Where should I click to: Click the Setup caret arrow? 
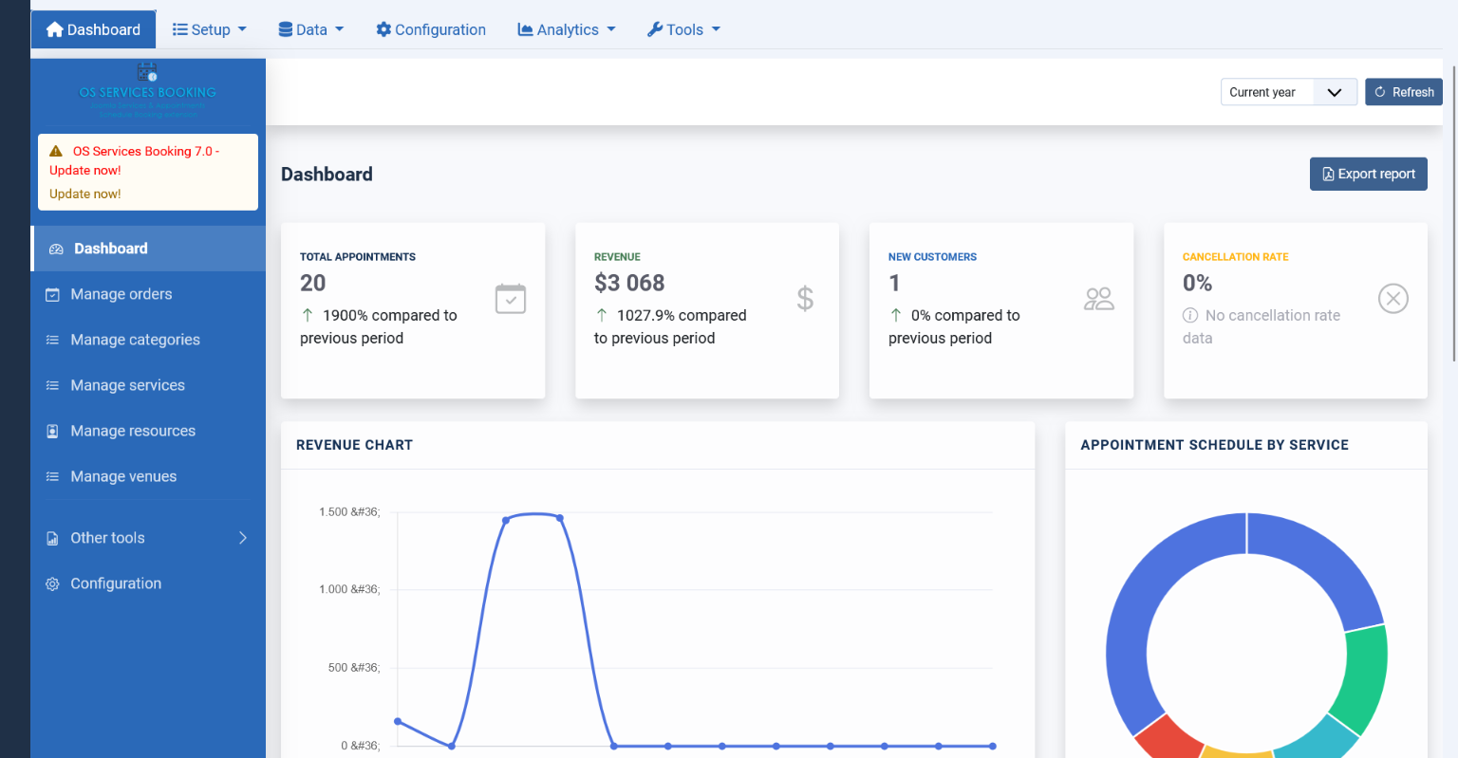[x=242, y=29]
